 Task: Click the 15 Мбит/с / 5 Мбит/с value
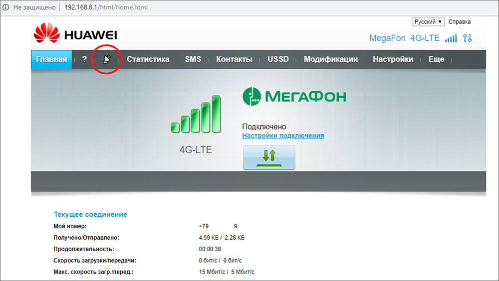pos(227,272)
